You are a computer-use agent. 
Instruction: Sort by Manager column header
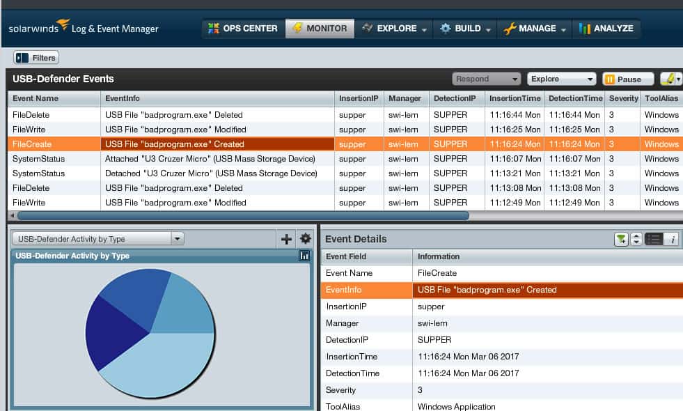407,98
